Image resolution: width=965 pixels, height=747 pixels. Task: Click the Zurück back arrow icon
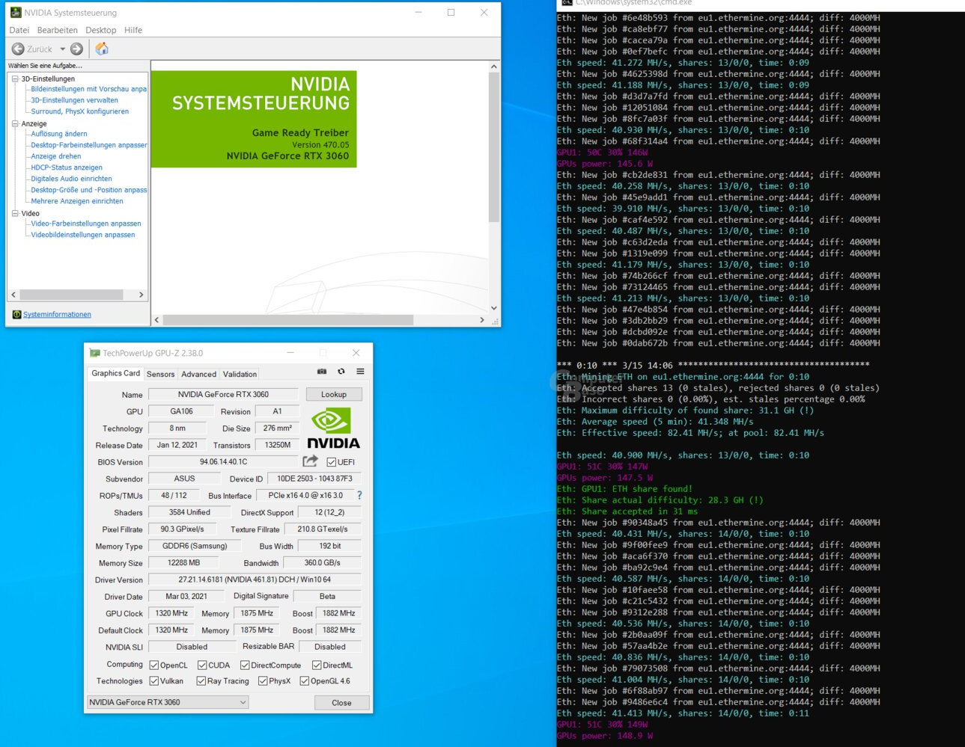coord(18,49)
